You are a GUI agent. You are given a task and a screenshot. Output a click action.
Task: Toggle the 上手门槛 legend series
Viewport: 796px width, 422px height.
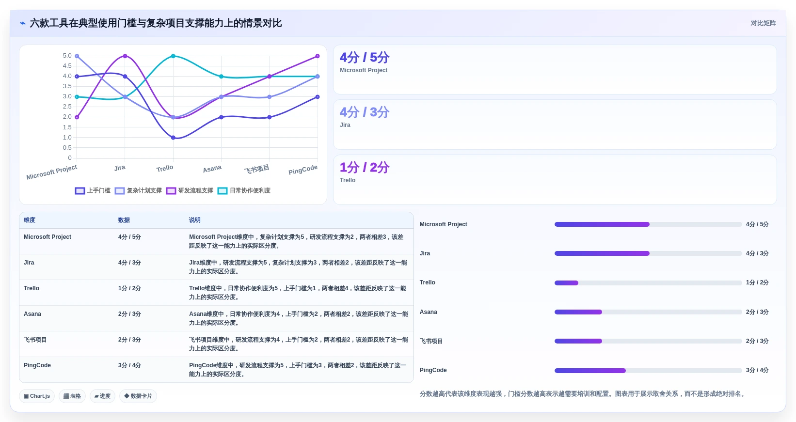pyautogui.click(x=93, y=190)
